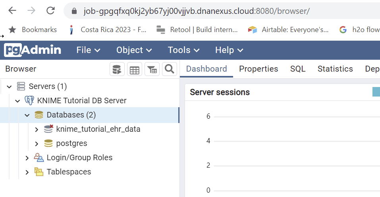Expand the Tablespaces node
This screenshot has height=197, width=380.
pyautogui.click(x=27, y=172)
